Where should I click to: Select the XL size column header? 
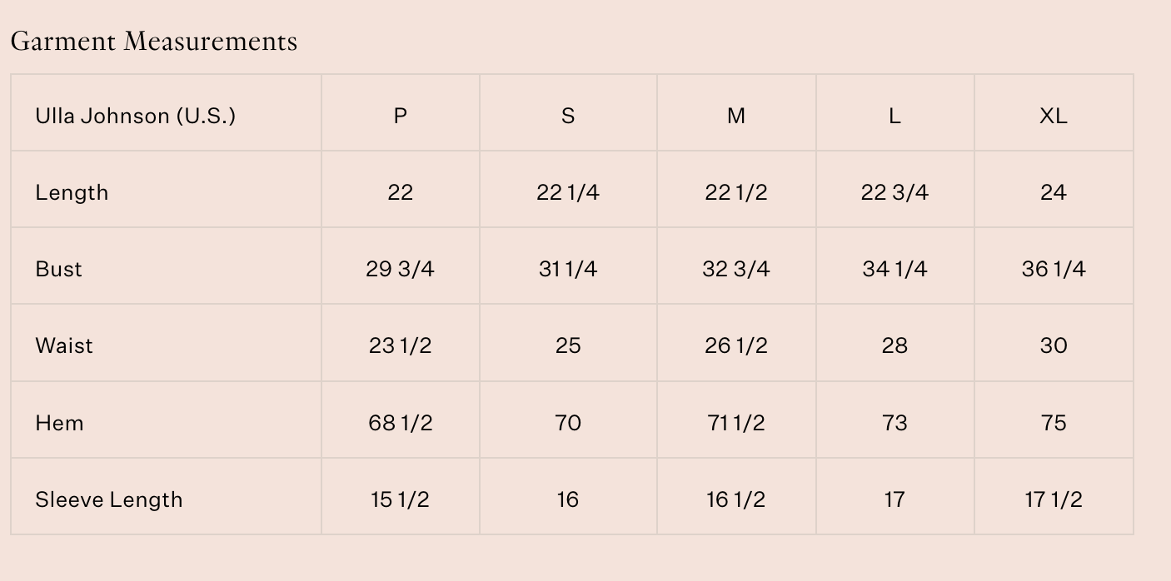coord(1054,116)
